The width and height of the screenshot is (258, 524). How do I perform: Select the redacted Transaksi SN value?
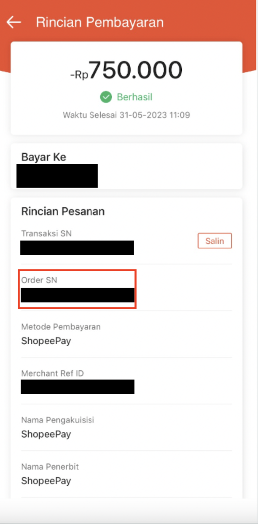(x=77, y=248)
